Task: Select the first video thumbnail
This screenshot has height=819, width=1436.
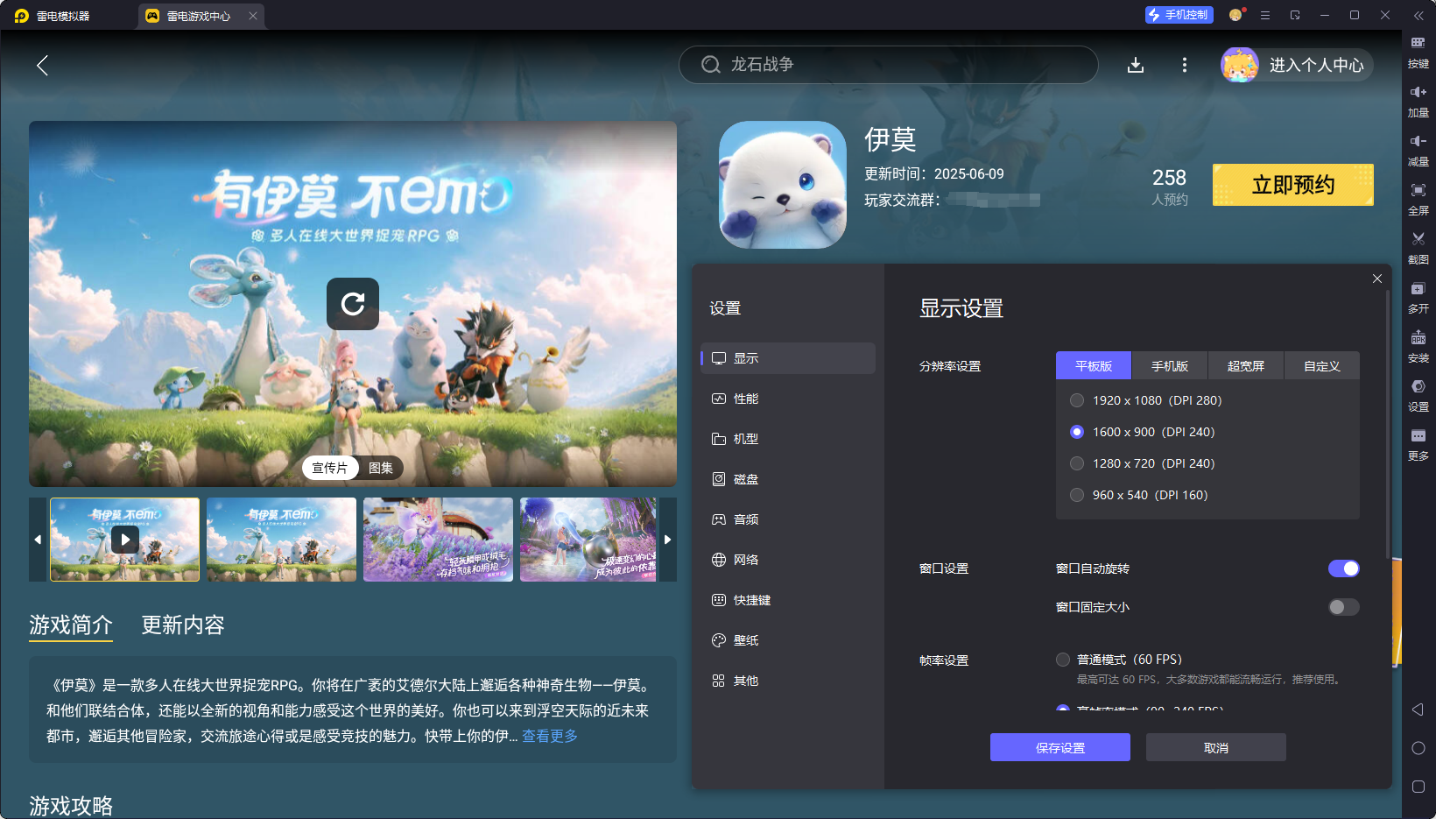Action: 125,540
